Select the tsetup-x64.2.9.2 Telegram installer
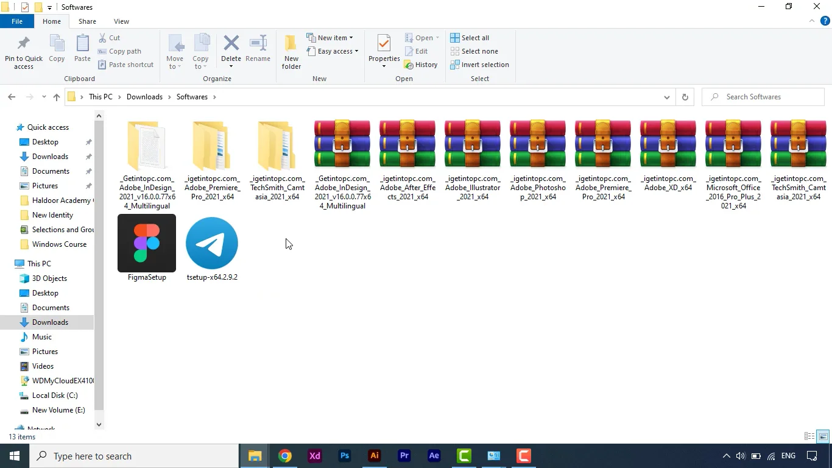 (x=212, y=248)
